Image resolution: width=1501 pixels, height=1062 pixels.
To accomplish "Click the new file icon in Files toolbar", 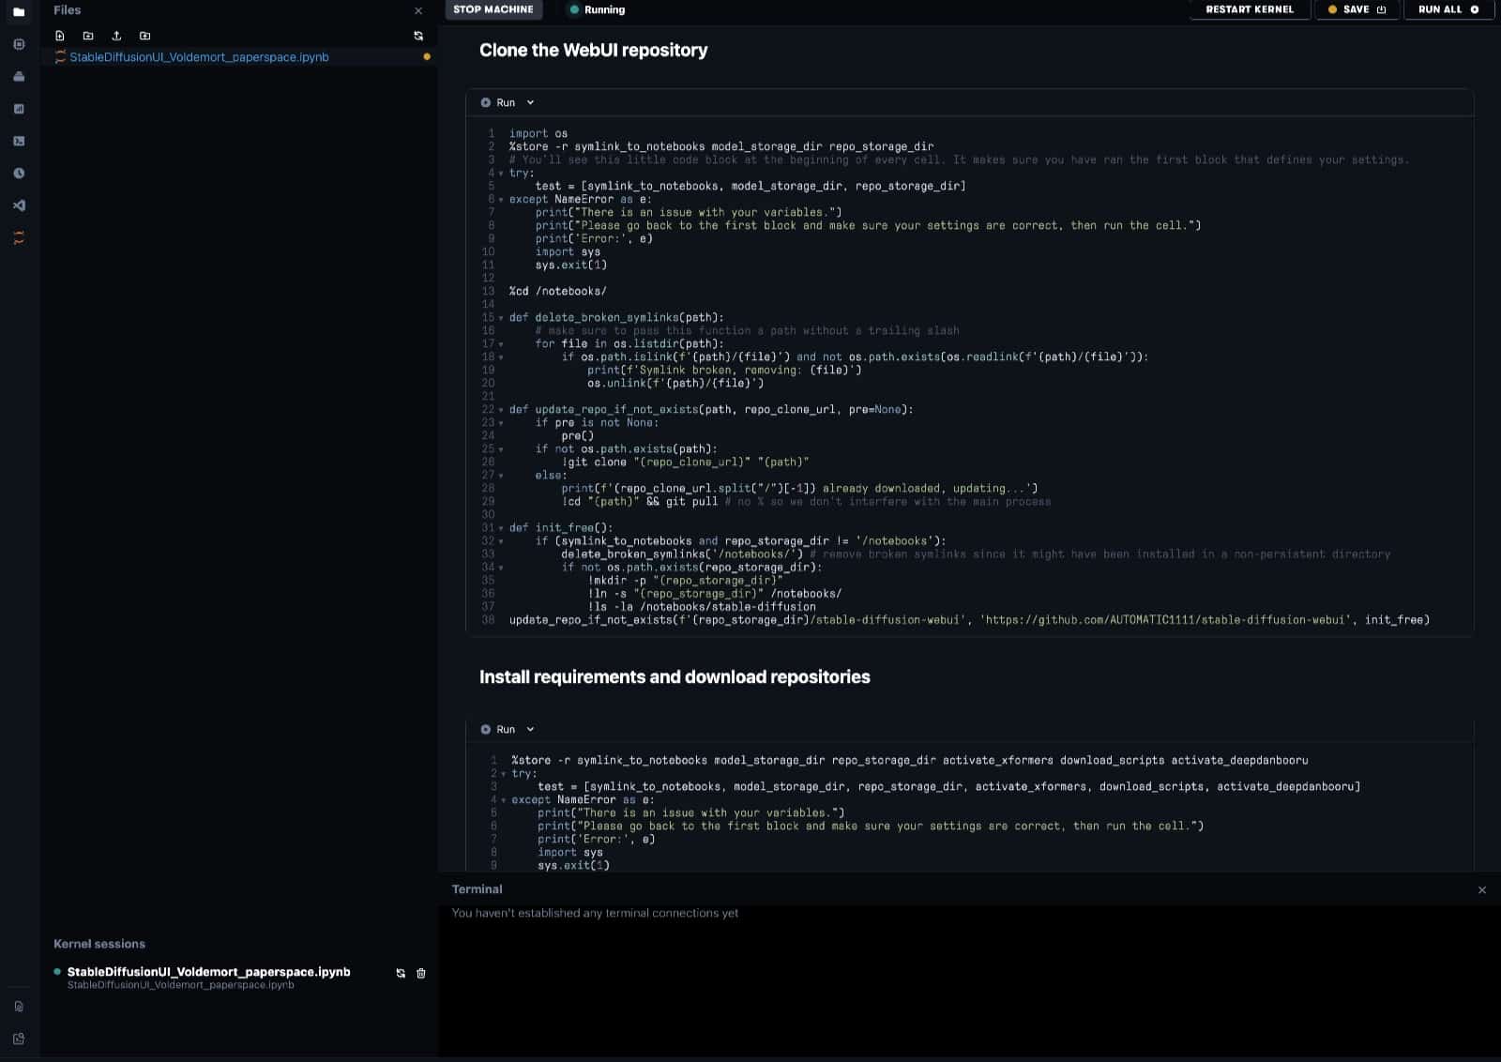I will 60,36.
